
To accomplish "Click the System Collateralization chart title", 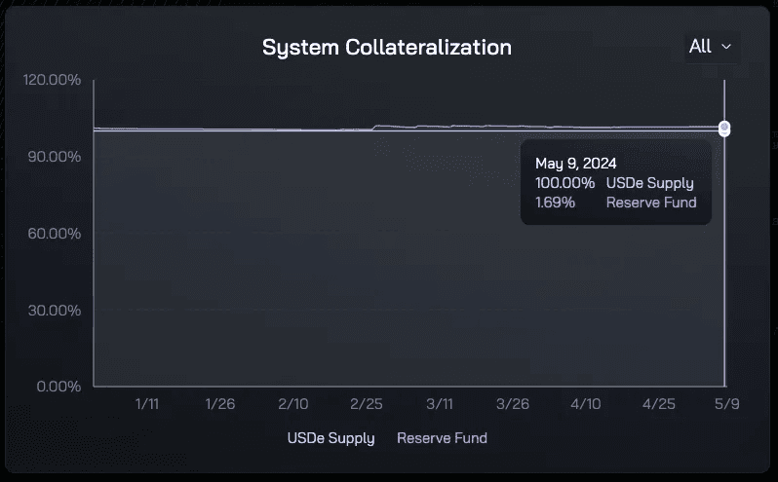I will click(387, 47).
